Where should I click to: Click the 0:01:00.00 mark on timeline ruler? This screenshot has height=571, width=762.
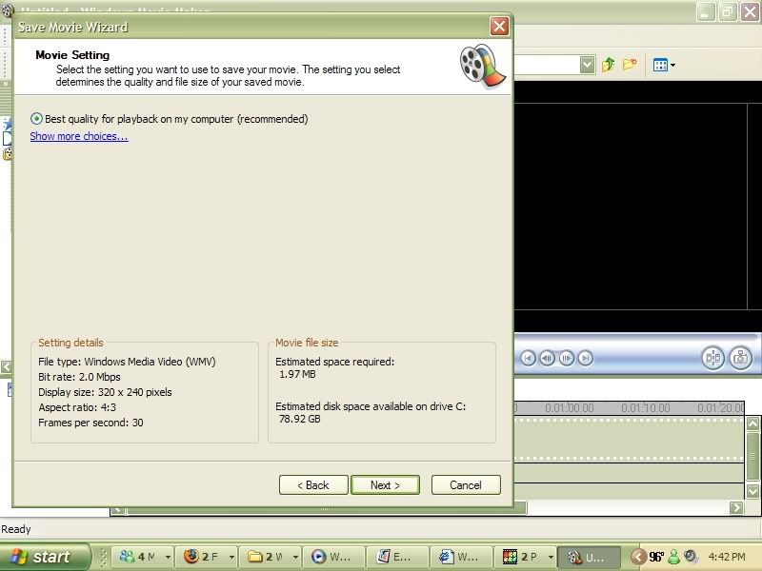point(569,408)
